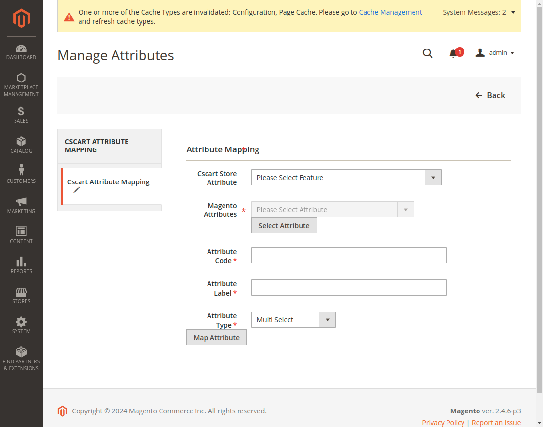Expand the Cscart Store Attribute dropdown
The image size is (543, 427).
[346, 178]
